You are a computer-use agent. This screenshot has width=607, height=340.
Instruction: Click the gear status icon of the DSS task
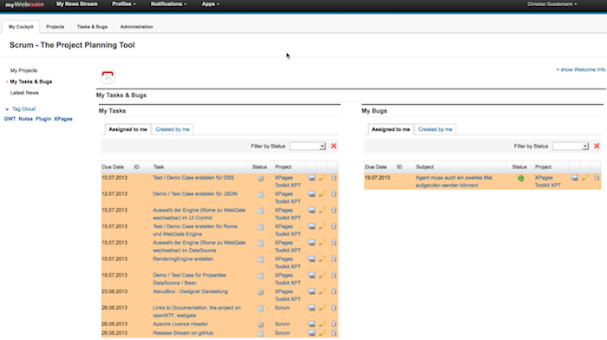point(260,179)
